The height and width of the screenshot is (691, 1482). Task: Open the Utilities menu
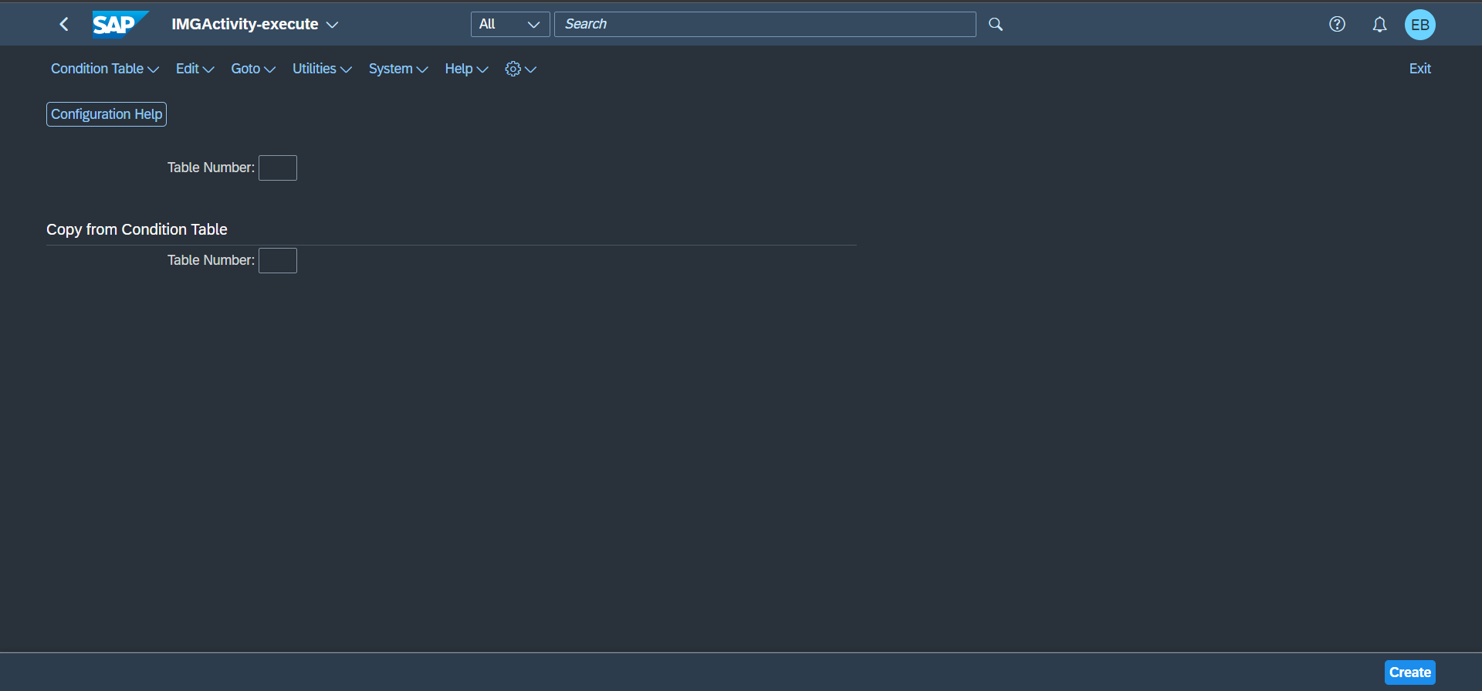tap(322, 69)
